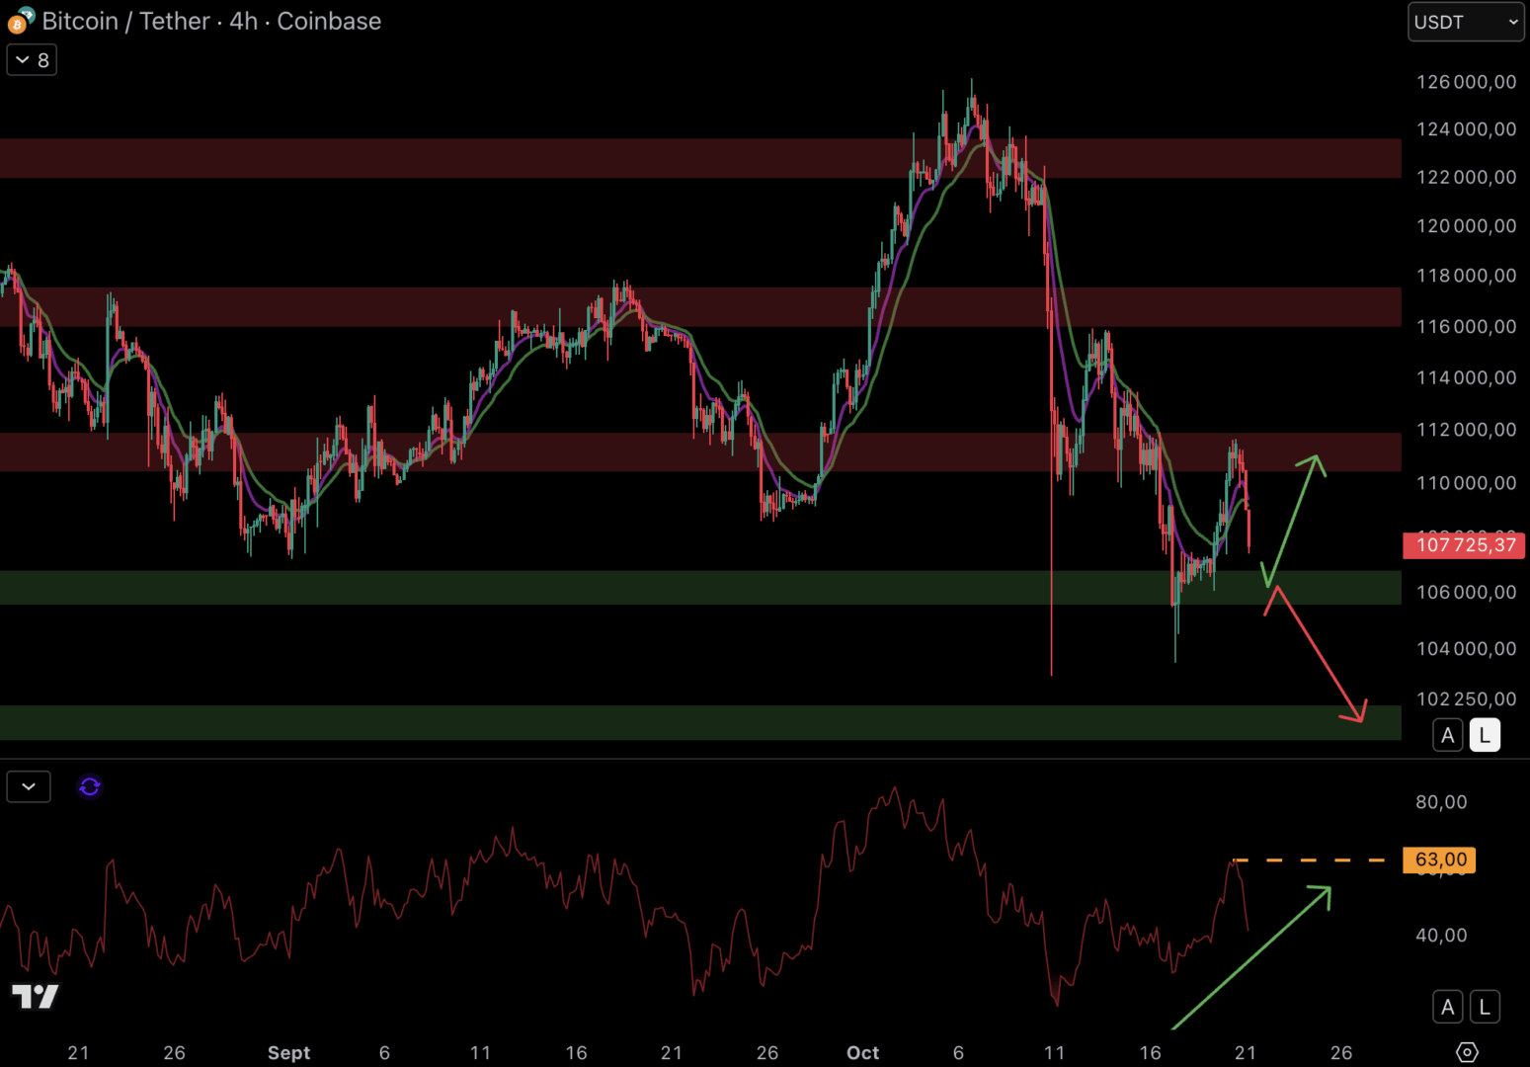
Task: Toggle log scale (L) on the price pane
Action: [x=1485, y=735]
